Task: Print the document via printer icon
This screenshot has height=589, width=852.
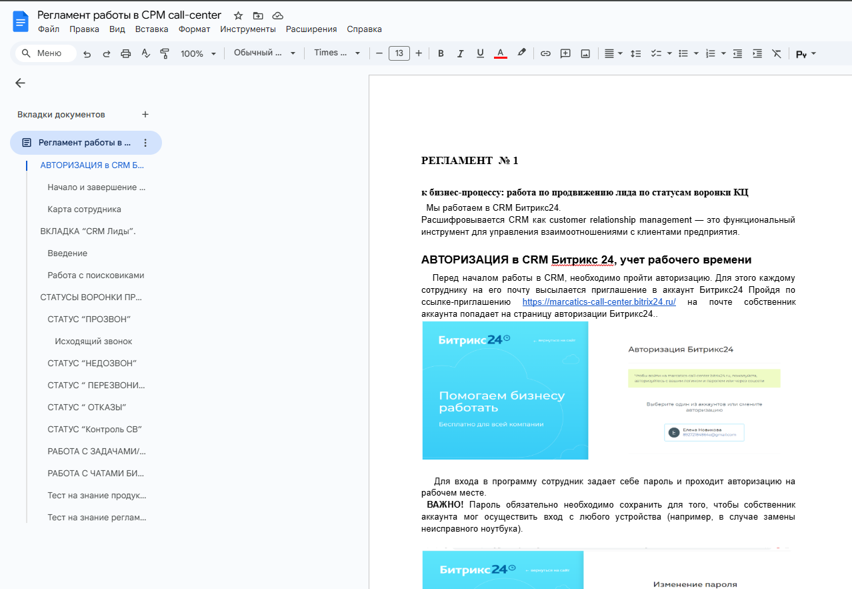Action: (x=125, y=53)
